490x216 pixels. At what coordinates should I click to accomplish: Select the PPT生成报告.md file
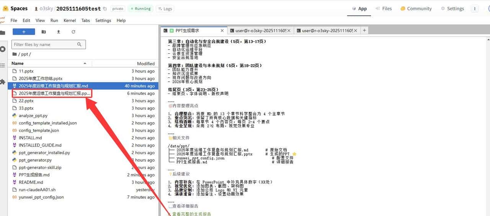[x=83, y=175]
